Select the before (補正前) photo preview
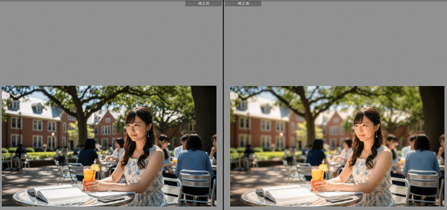 [109, 146]
